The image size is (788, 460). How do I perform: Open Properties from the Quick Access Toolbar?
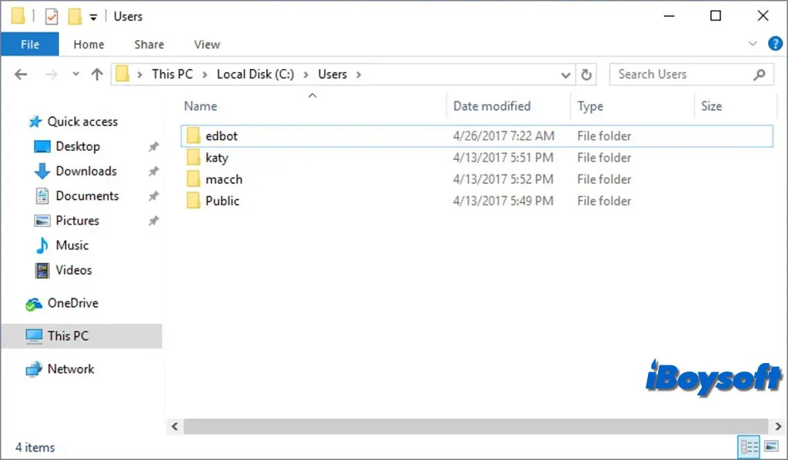[x=52, y=15]
